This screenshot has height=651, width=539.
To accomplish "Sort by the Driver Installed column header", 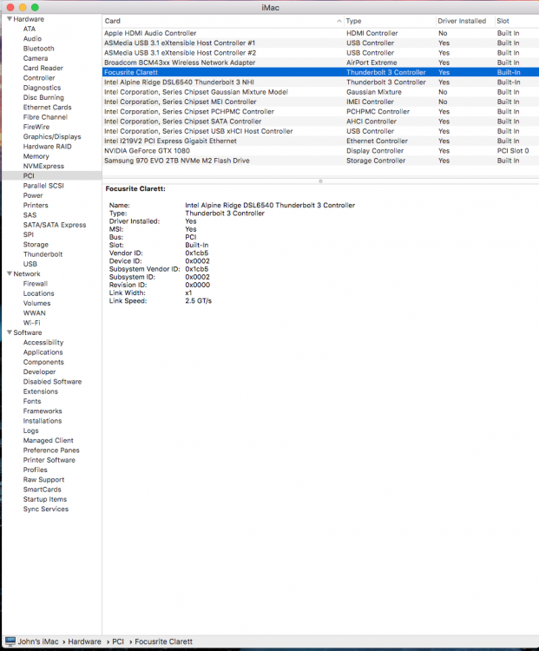I will tap(462, 21).
